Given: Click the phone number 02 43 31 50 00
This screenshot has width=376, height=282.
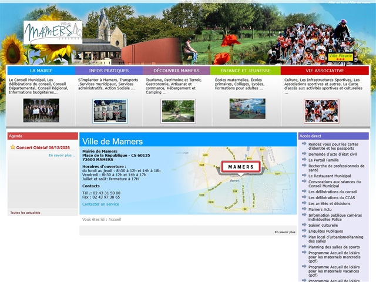Looking at the screenshot, I should click(106, 193).
